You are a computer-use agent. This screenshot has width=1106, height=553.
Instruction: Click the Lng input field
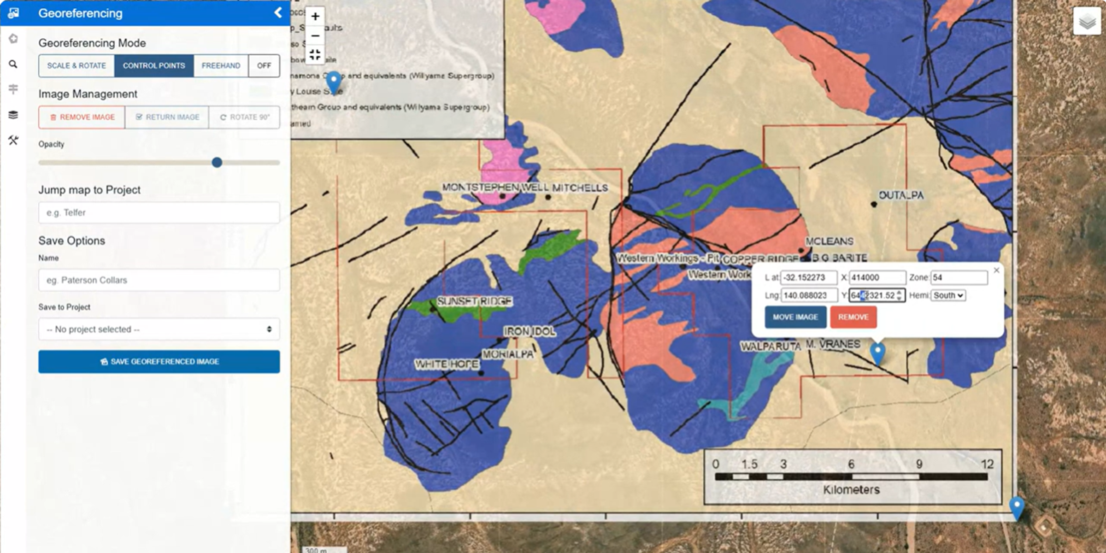coord(809,295)
